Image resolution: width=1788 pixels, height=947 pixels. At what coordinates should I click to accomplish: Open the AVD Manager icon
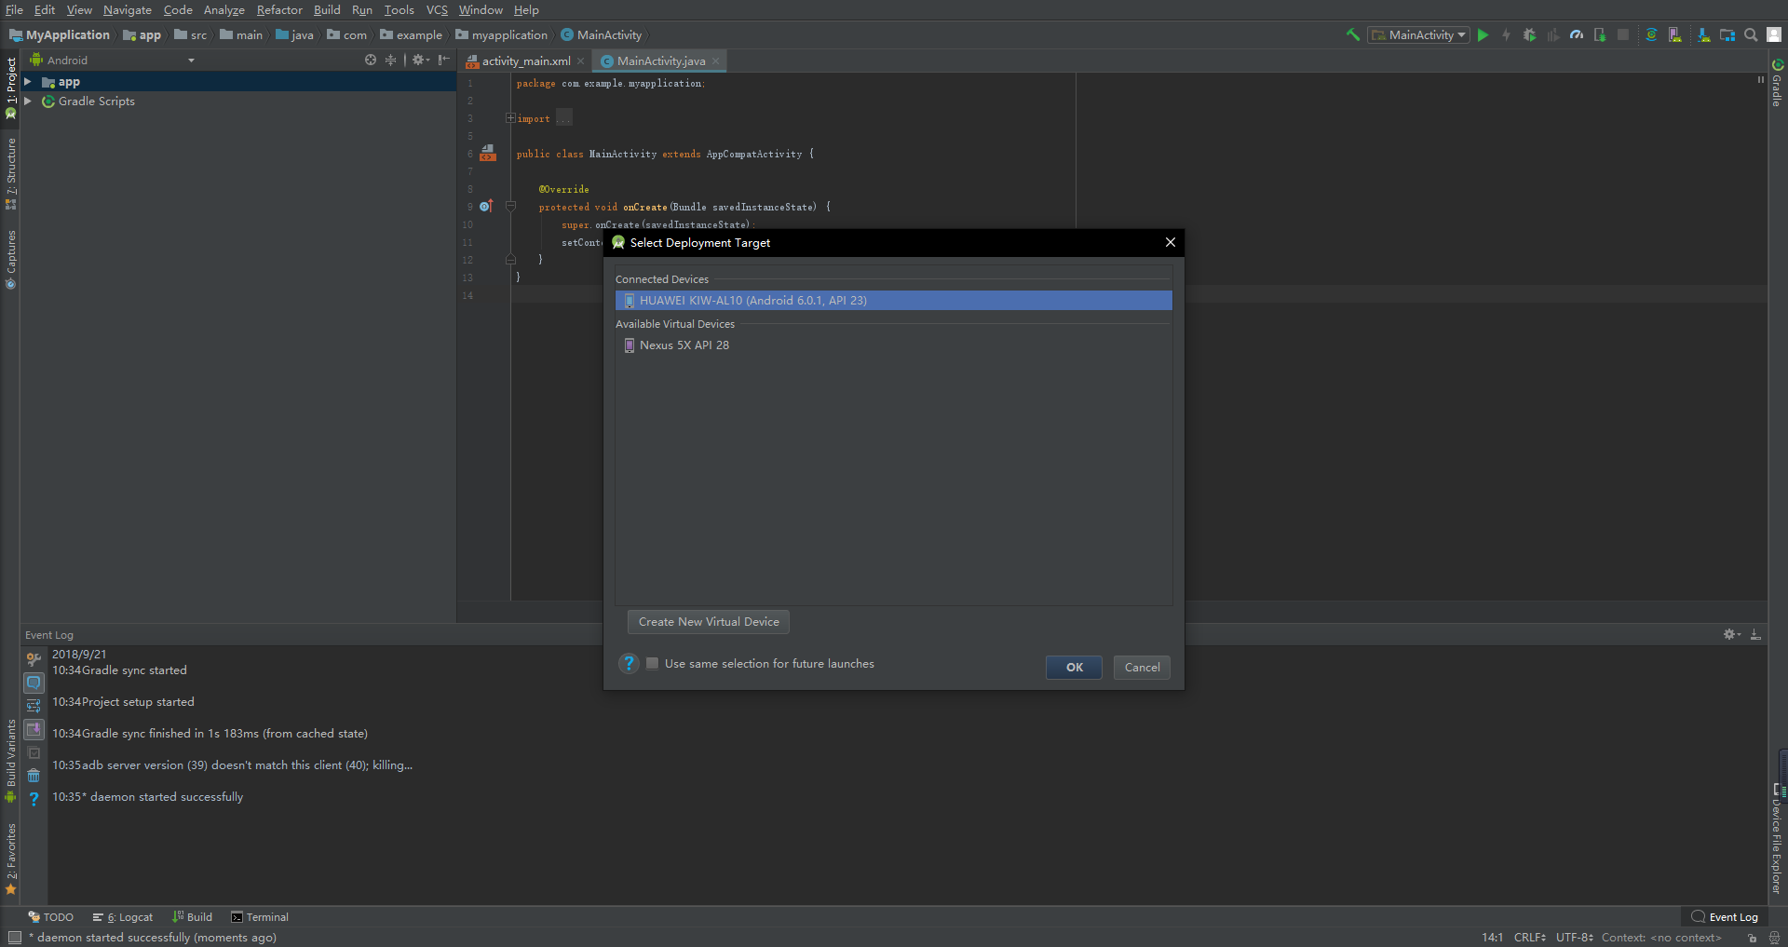[1674, 34]
